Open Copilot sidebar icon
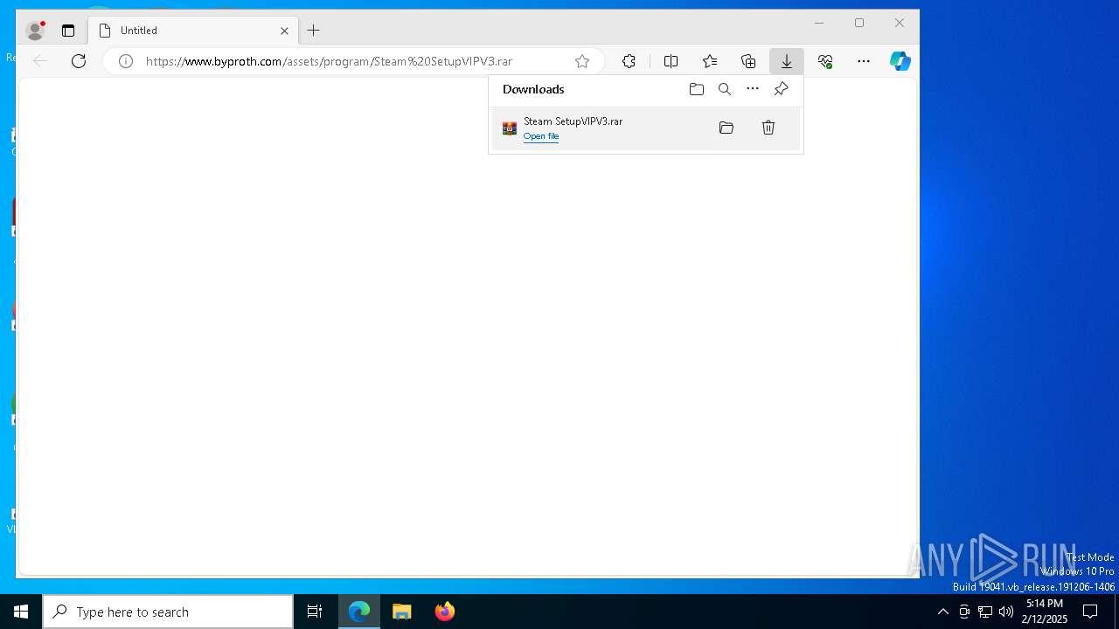The image size is (1119, 629). (x=900, y=61)
